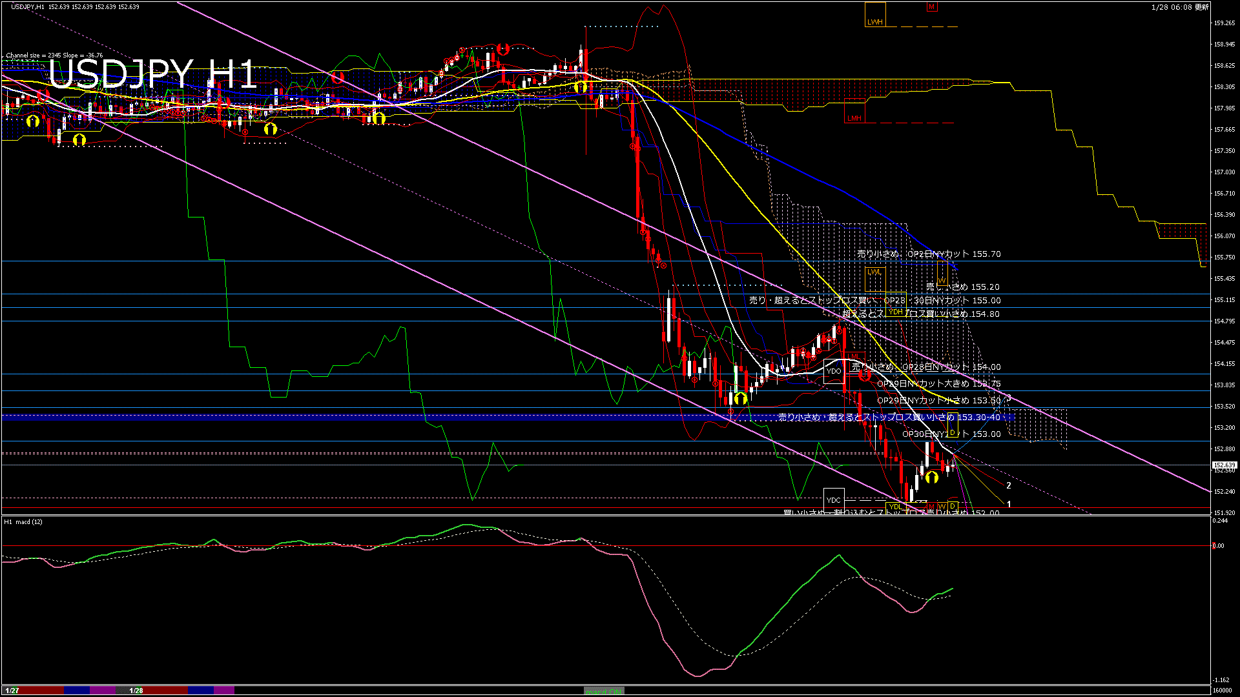
Task: Click the red down-arrow signal beside YDO
Action: (x=865, y=374)
